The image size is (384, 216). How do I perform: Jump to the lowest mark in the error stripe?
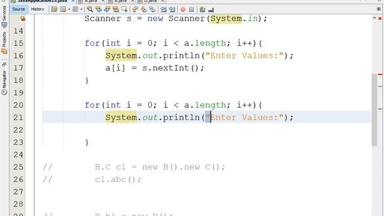(380, 109)
